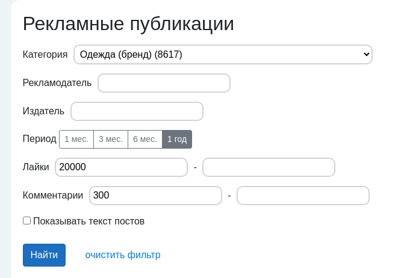
Task: Click the minimum Лайки field showing 20000
Action: (121, 167)
